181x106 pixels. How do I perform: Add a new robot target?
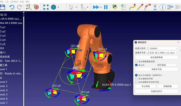coord(36,7)
